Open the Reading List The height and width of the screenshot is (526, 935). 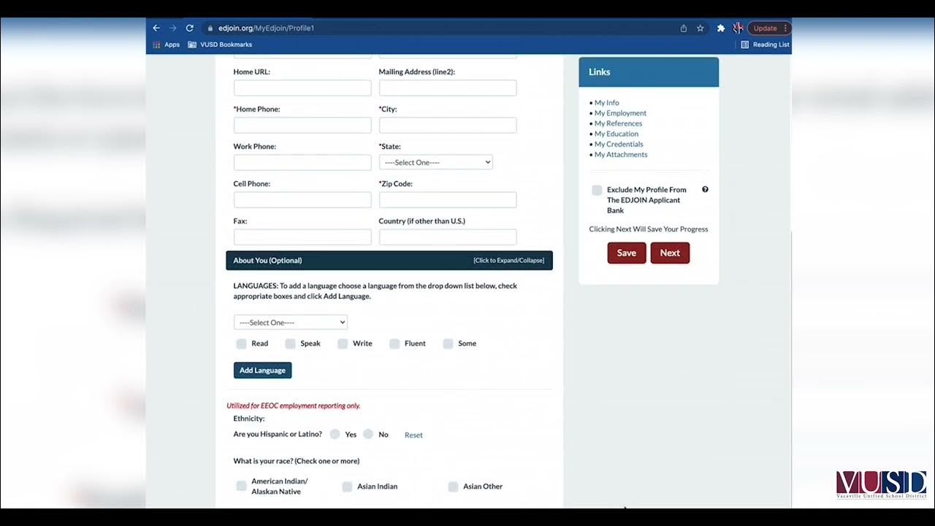tap(765, 45)
